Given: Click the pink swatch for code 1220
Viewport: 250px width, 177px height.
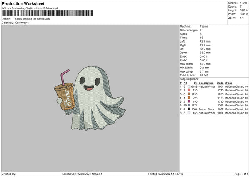Looking at the screenshot, I should click(x=189, y=90).
